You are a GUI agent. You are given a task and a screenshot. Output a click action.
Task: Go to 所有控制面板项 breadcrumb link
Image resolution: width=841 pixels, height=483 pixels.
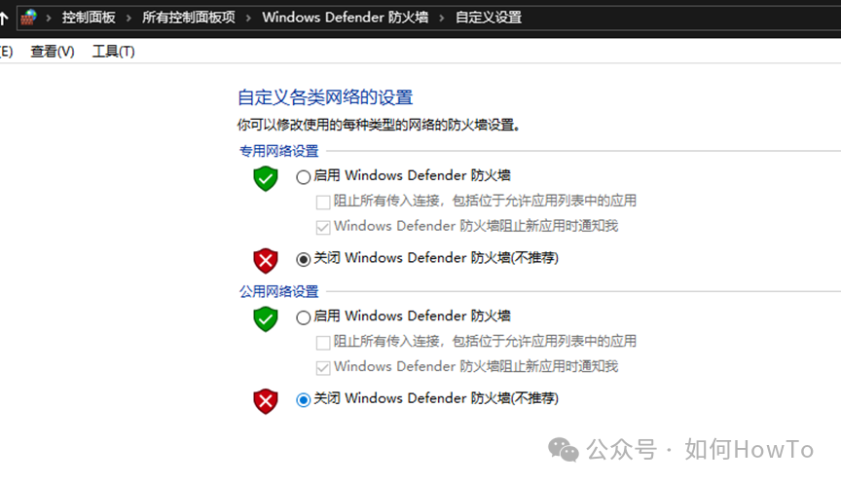[x=188, y=18]
